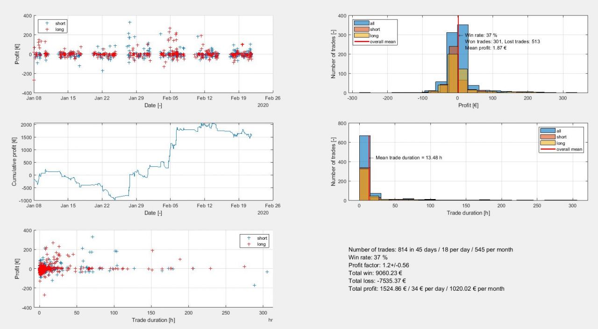
Task: Click the "Total win: 9060.23 €" summary text
Action: point(376,273)
